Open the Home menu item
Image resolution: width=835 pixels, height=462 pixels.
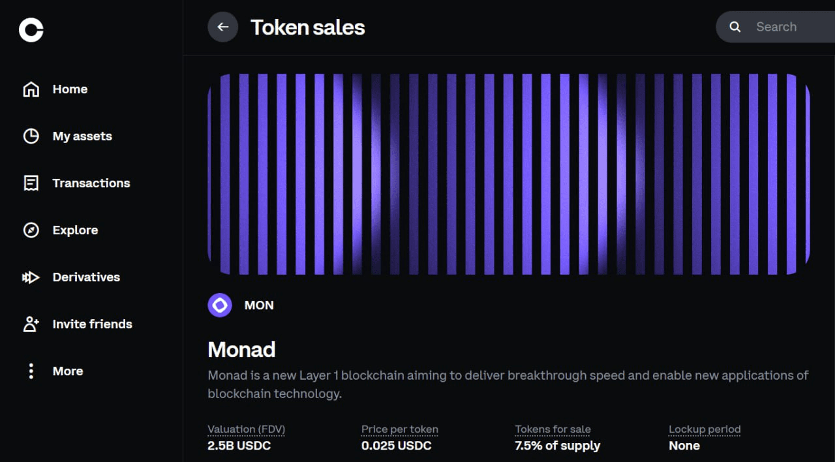[x=70, y=89]
